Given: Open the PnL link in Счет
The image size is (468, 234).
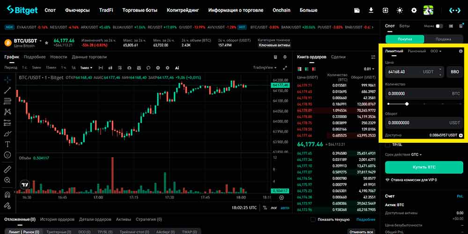Looking at the screenshot, I should [x=460, y=197].
